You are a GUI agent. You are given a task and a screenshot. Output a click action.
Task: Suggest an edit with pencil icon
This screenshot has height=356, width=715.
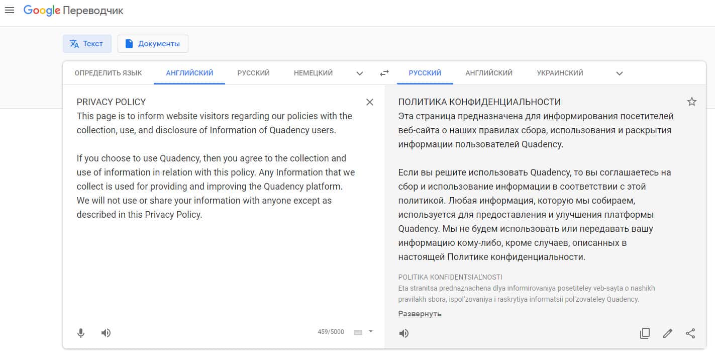point(668,333)
